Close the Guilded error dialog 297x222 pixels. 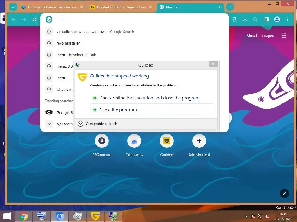pyautogui.click(x=213, y=64)
